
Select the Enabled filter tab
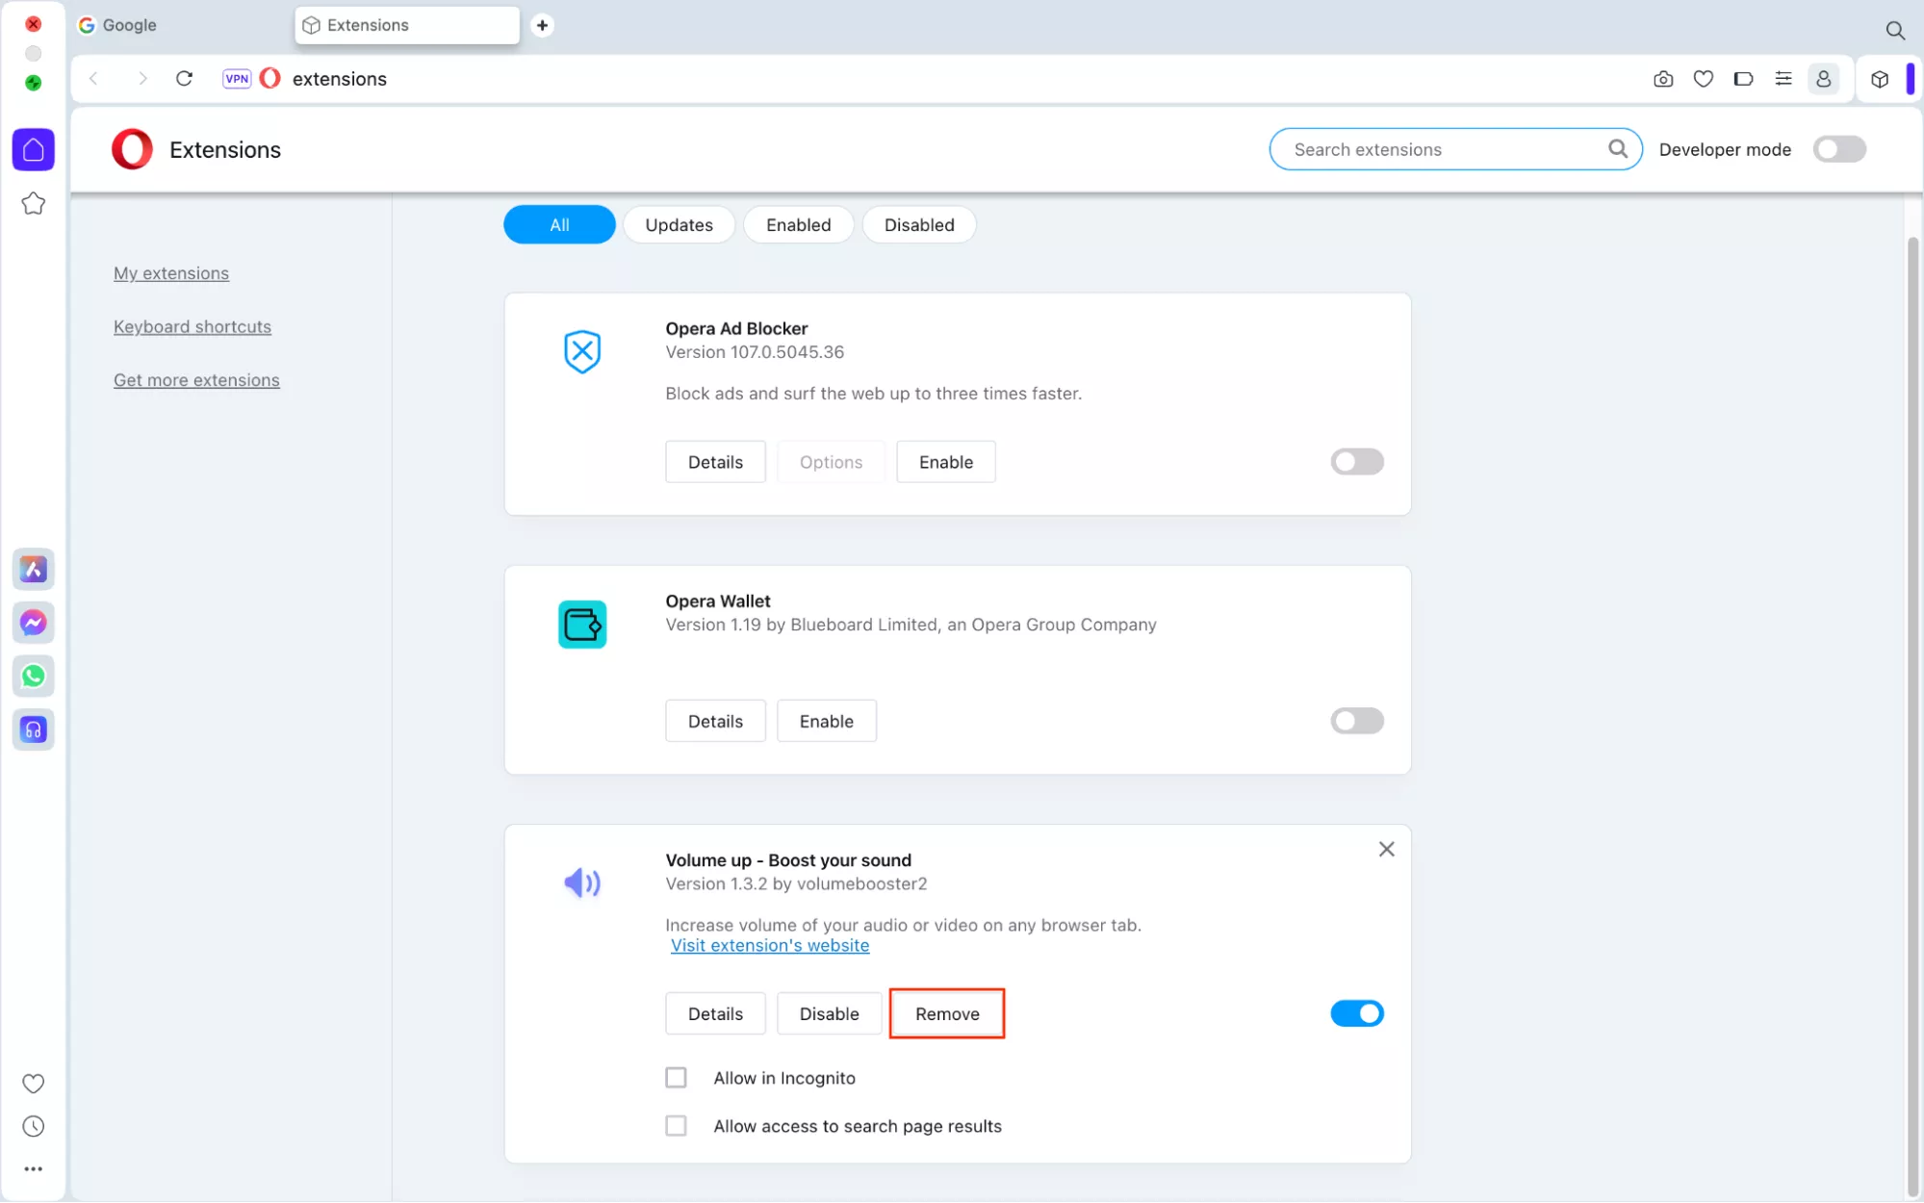798,224
